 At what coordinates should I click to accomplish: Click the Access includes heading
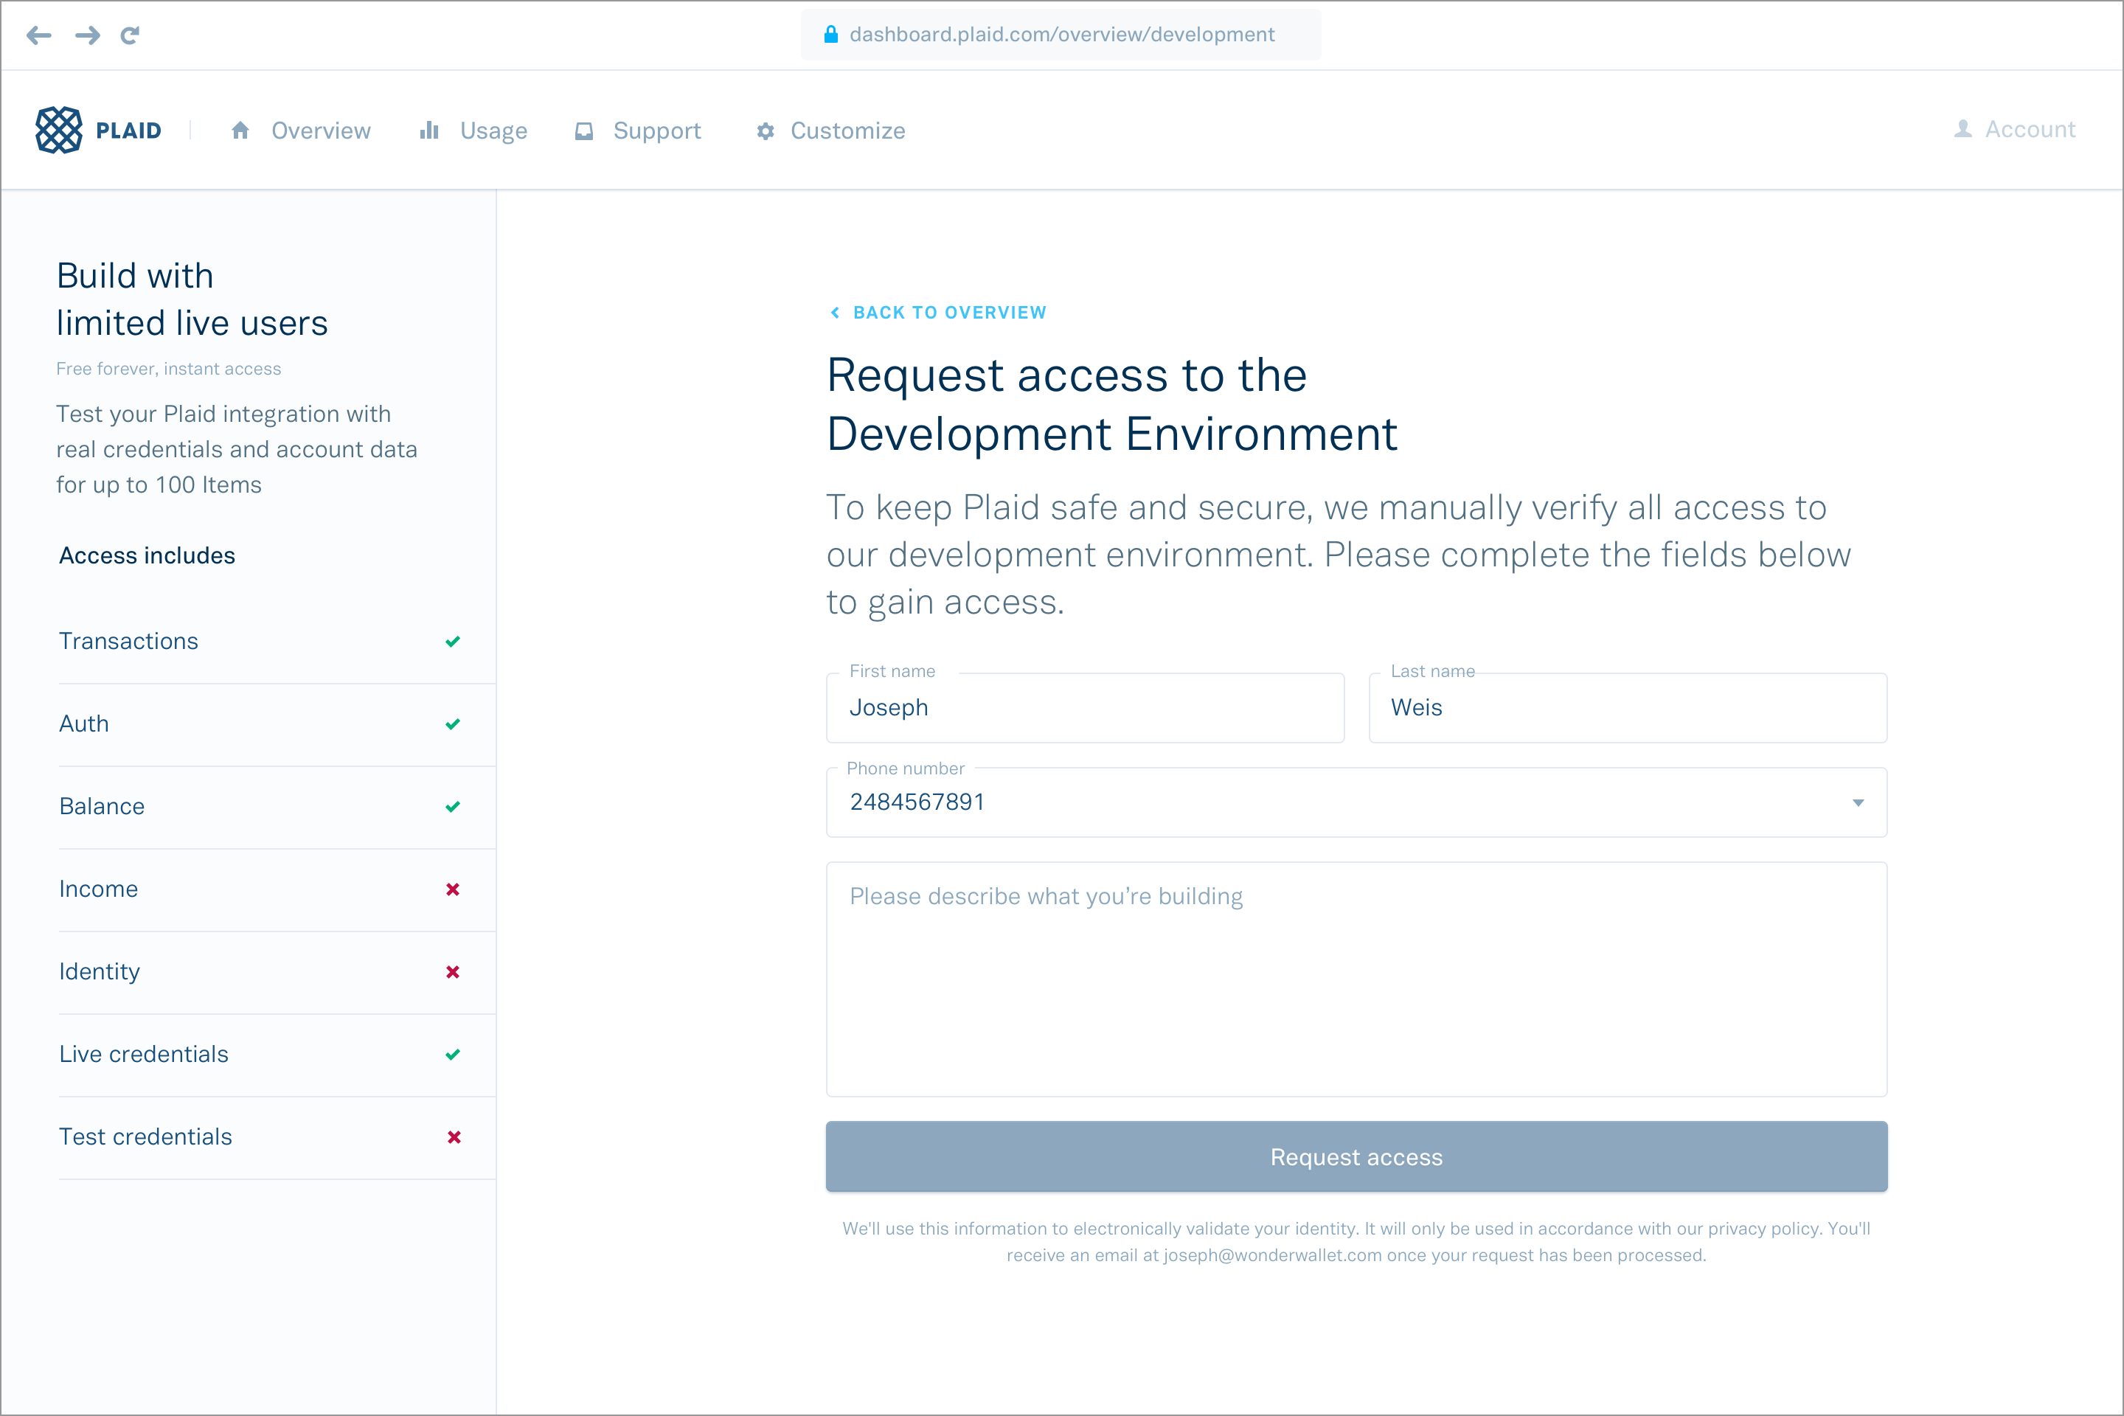[x=147, y=555]
